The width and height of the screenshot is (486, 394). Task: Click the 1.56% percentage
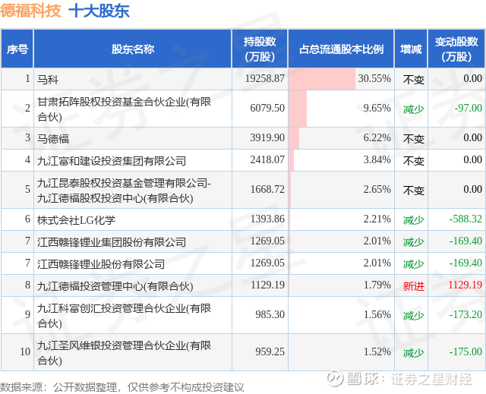[x=377, y=315]
